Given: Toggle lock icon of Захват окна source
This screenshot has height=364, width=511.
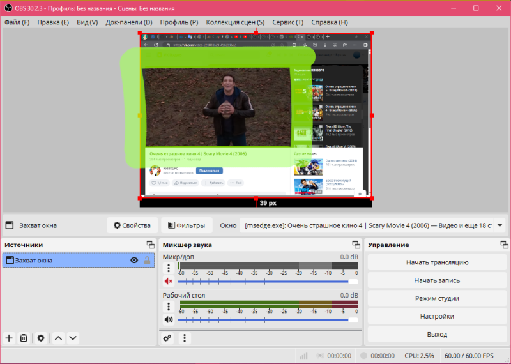Looking at the screenshot, I should (148, 260).
